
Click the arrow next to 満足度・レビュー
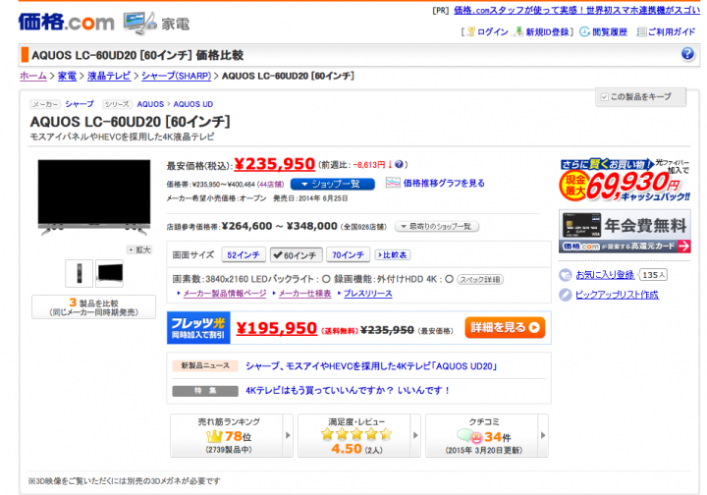click(415, 435)
